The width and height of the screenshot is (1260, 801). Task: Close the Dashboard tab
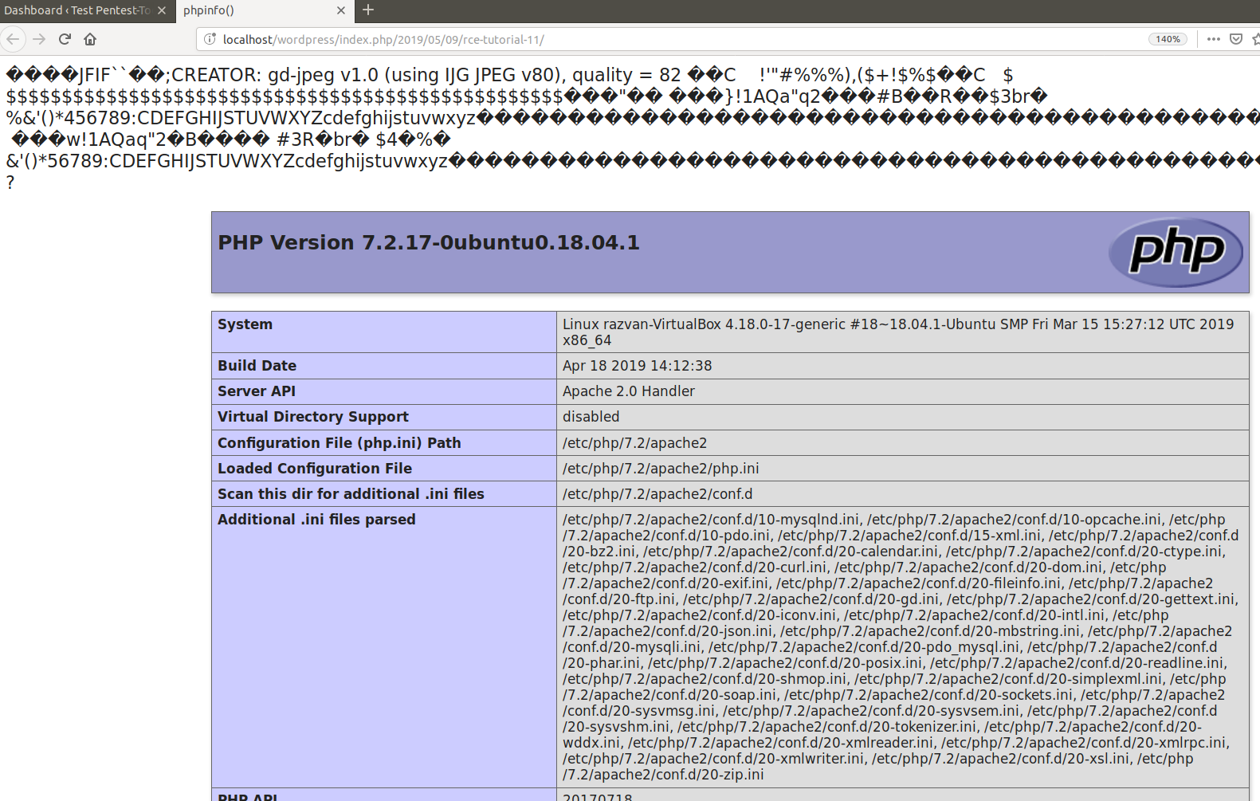tap(162, 10)
